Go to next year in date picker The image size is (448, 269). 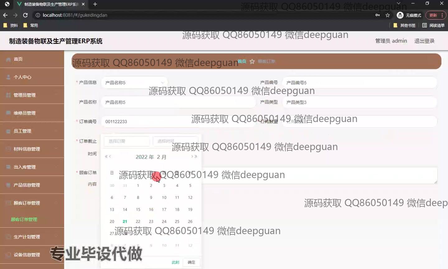click(196, 156)
